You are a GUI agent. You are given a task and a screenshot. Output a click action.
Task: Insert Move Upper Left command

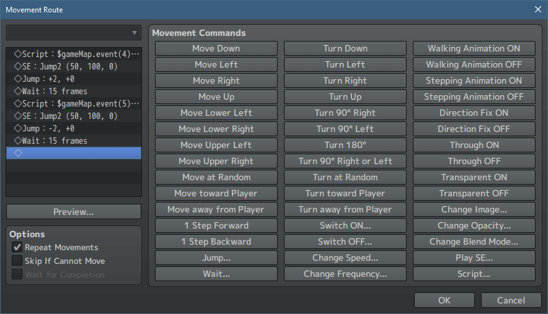click(x=216, y=145)
